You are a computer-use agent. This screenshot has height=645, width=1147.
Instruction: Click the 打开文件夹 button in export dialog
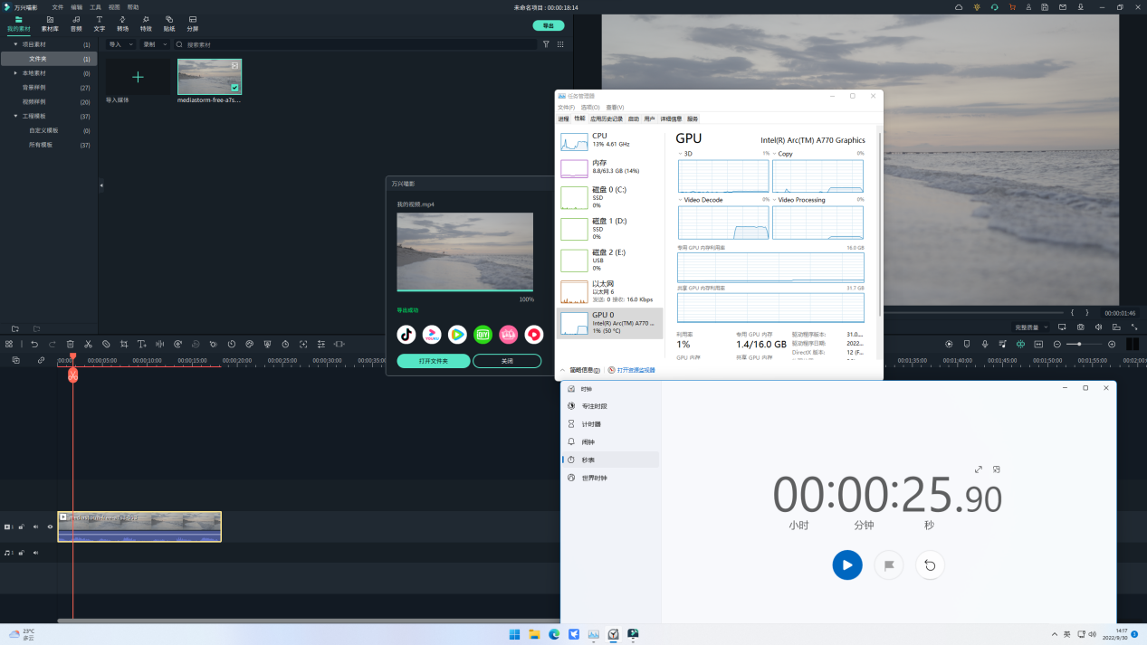click(x=434, y=361)
